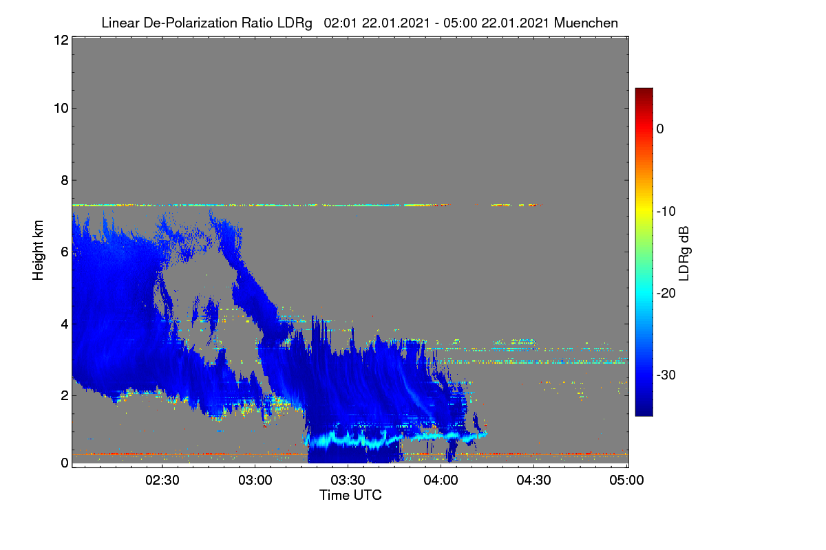Click the LDRg dB colorbar title
The height and width of the screenshot is (550, 826).
[x=684, y=252]
